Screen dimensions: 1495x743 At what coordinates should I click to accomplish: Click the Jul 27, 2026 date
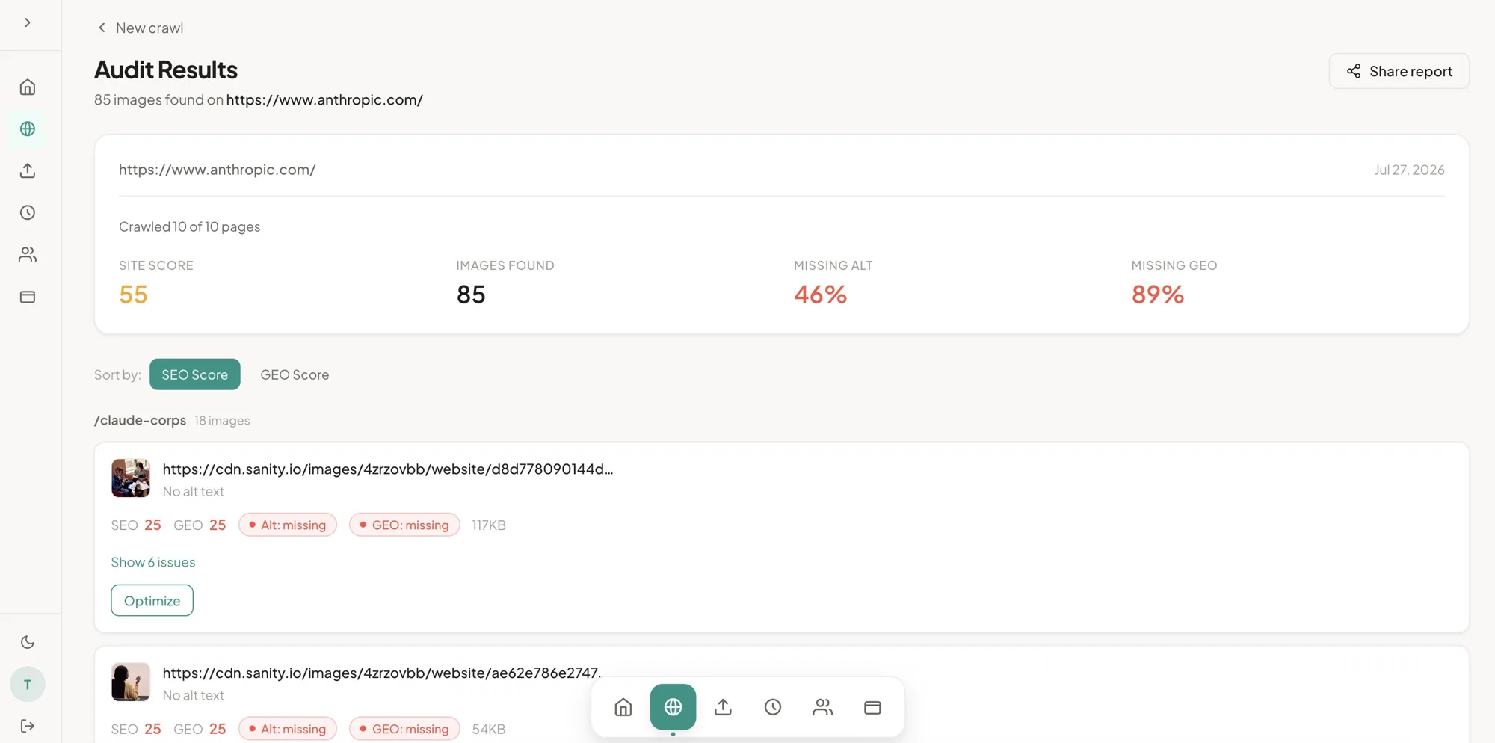tap(1409, 170)
